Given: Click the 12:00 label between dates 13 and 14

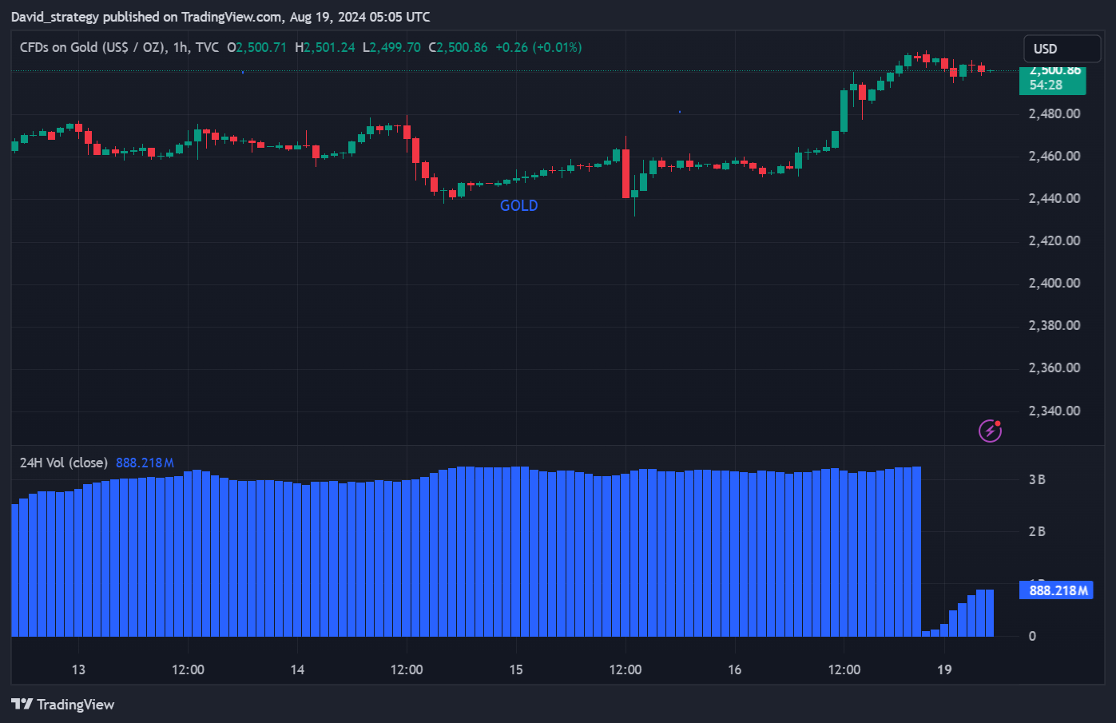Looking at the screenshot, I should 188,670.
